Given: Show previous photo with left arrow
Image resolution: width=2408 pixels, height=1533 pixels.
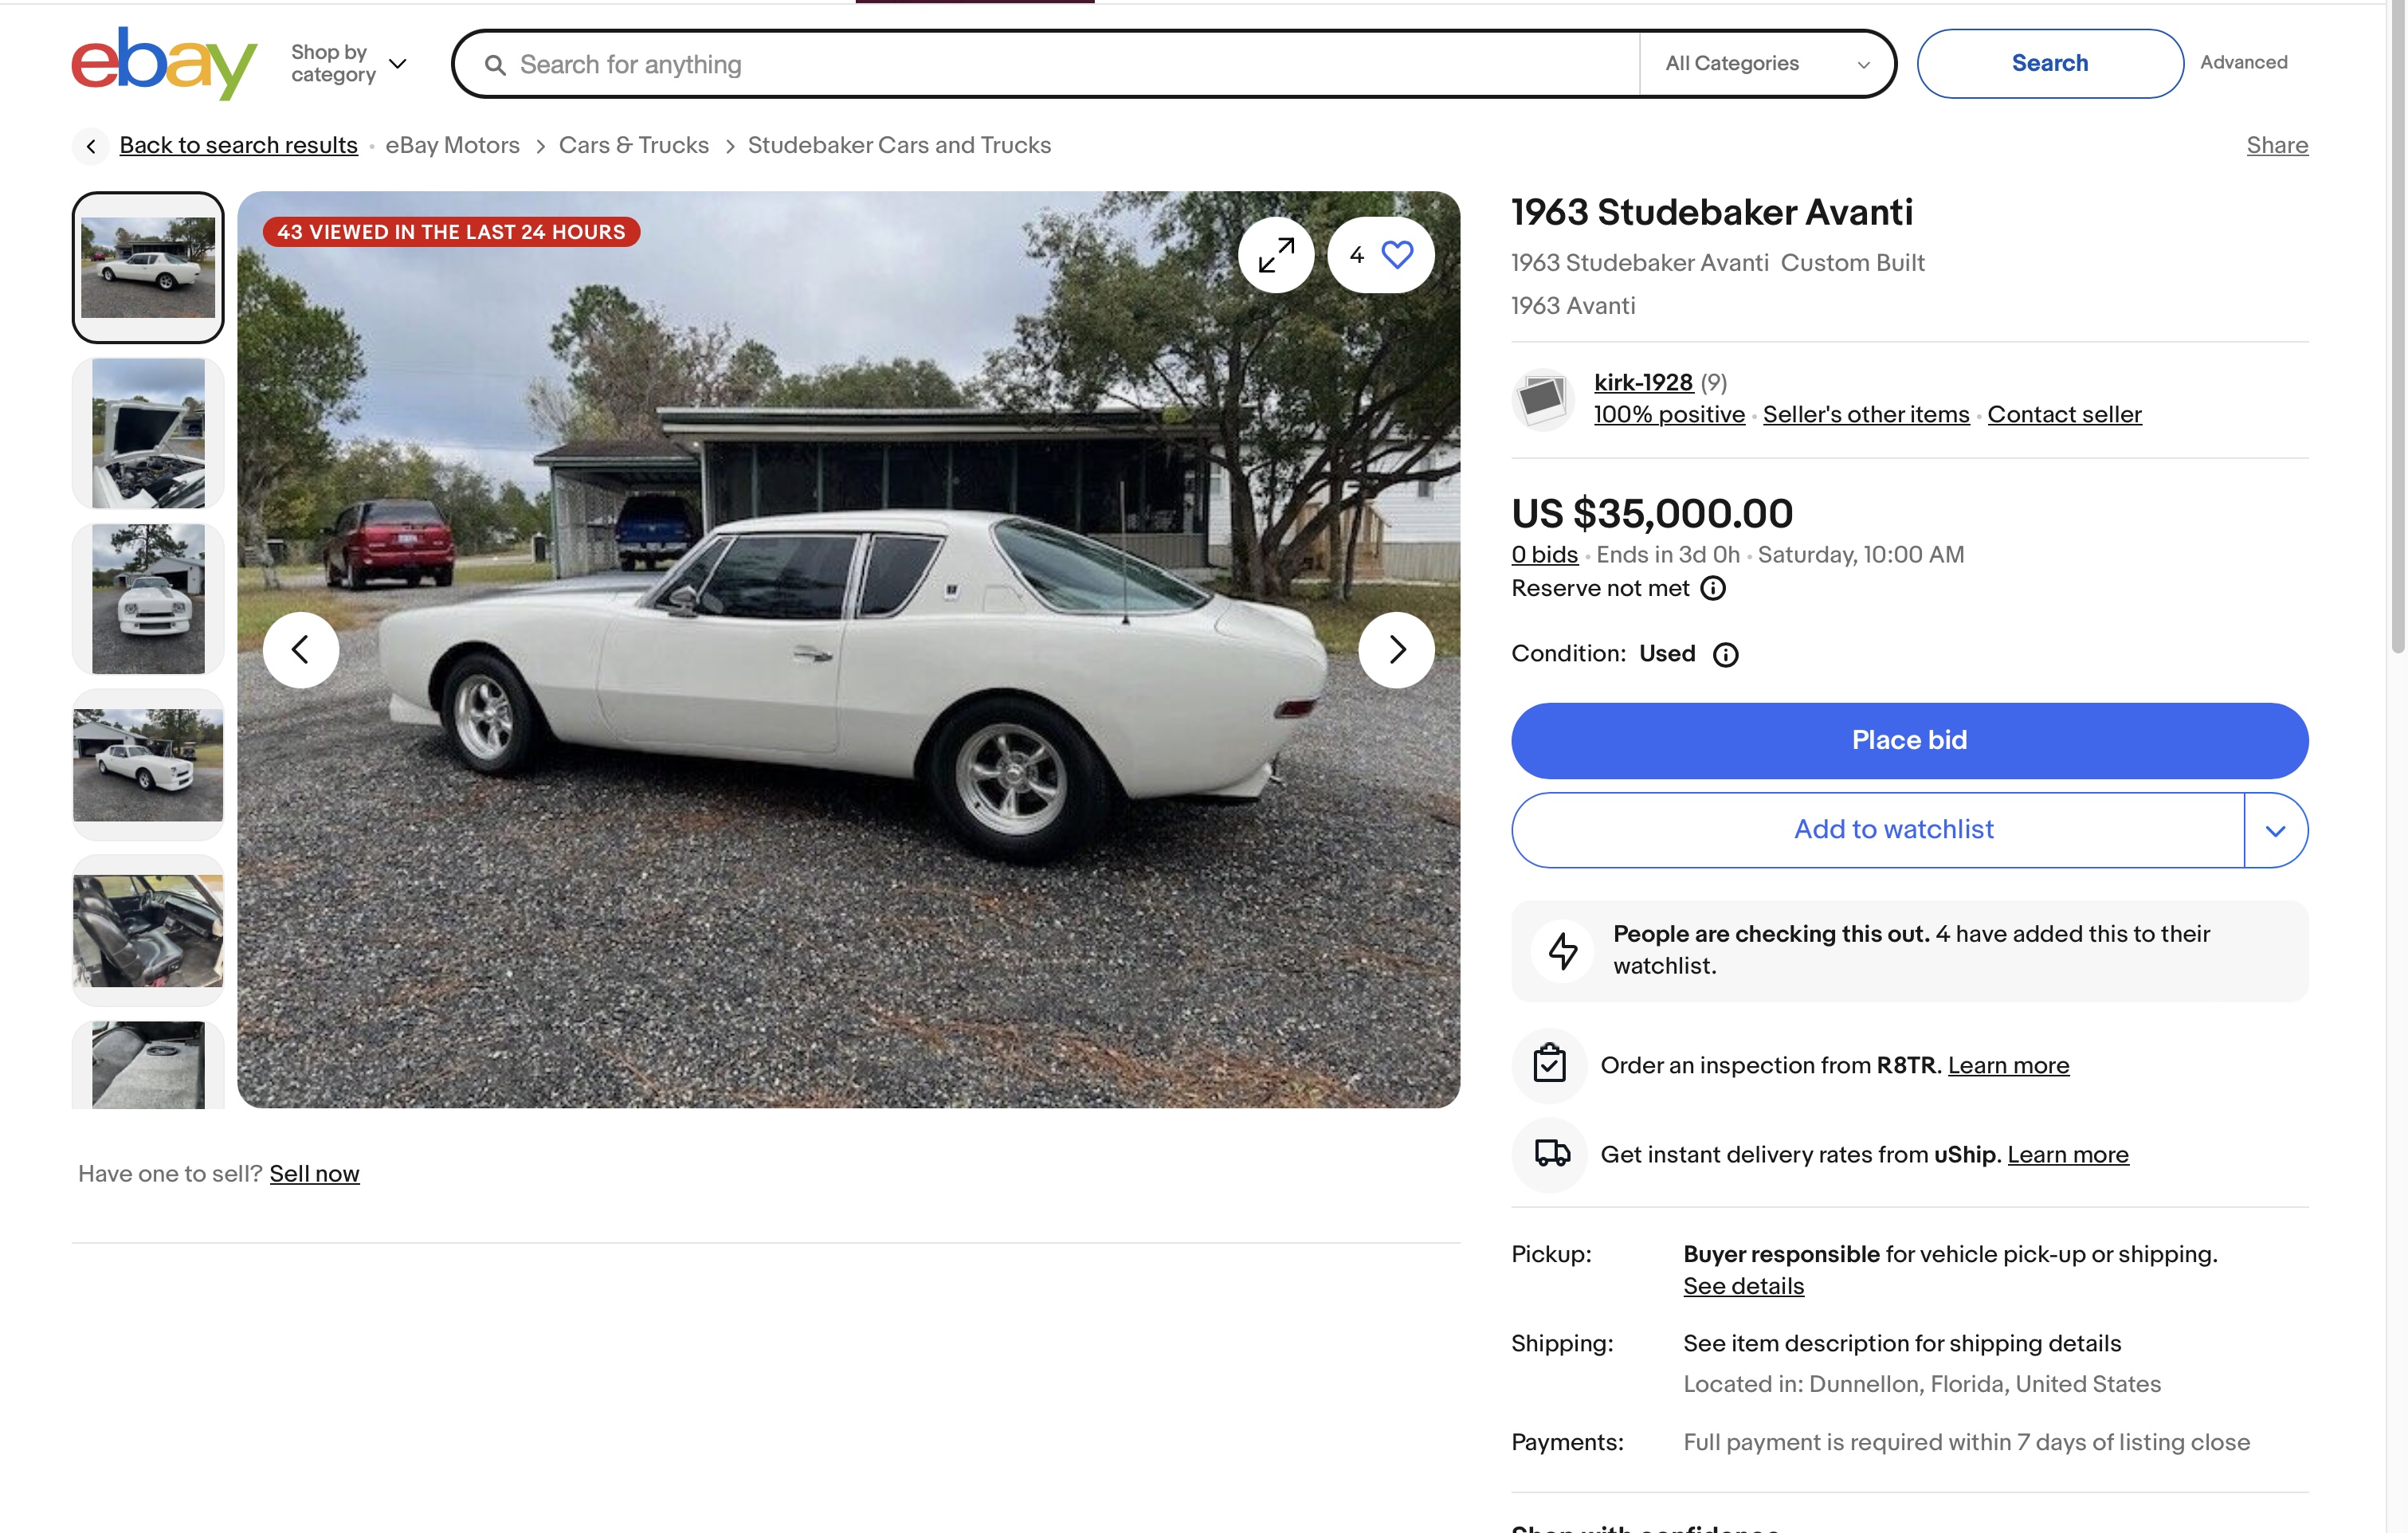Looking at the screenshot, I should click(301, 650).
